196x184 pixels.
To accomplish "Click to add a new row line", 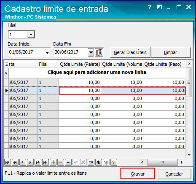I will coord(97,72).
